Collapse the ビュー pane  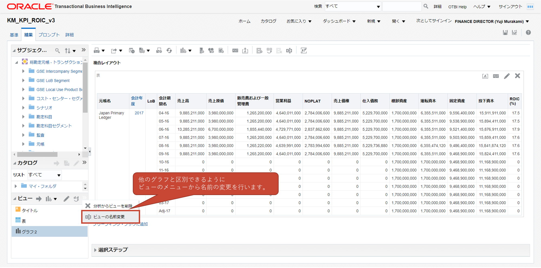click(15, 199)
